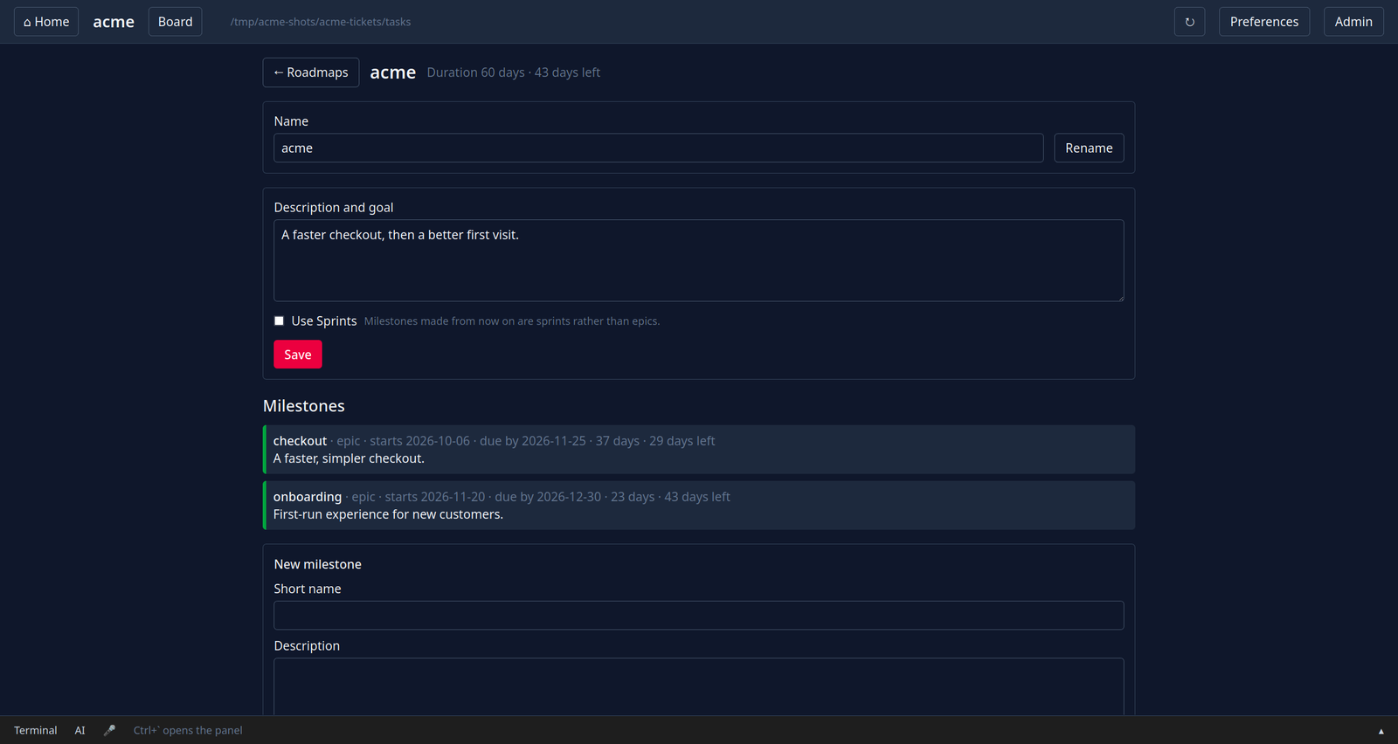Image resolution: width=1398 pixels, height=744 pixels.
Task: Open Preferences
Action: 1263,22
